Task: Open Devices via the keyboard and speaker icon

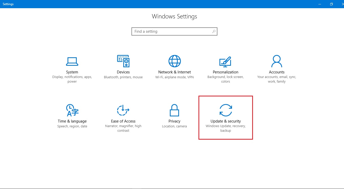Action: click(x=123, y=61)
